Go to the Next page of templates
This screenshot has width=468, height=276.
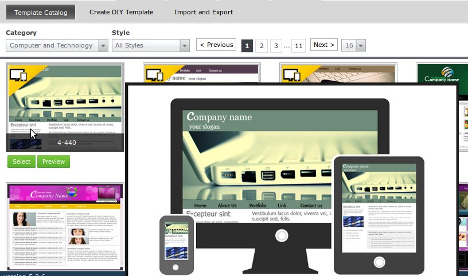323,45
